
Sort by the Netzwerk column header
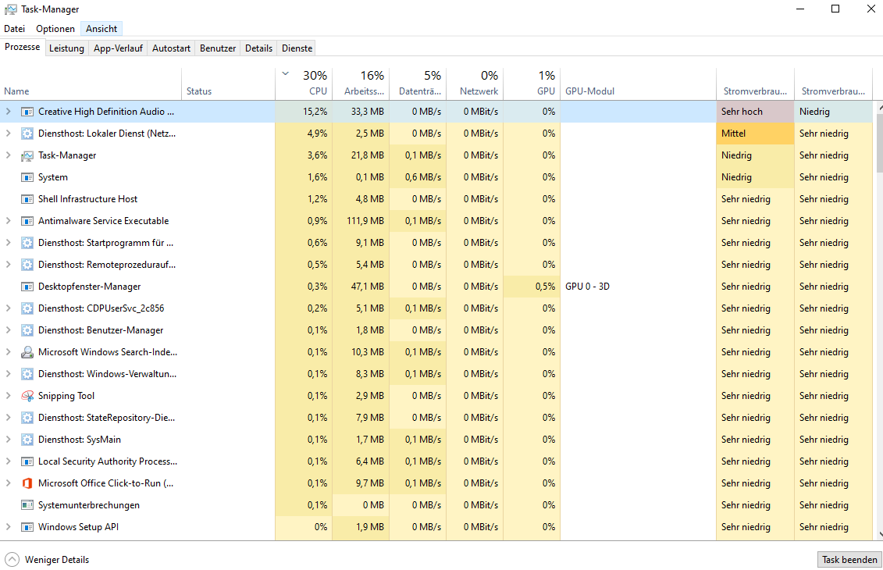pyautogui.click(x=475, y=84)
